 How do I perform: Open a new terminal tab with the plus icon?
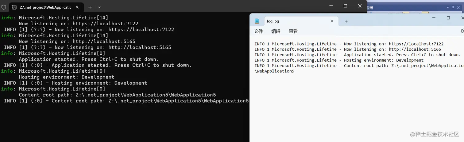90,7
